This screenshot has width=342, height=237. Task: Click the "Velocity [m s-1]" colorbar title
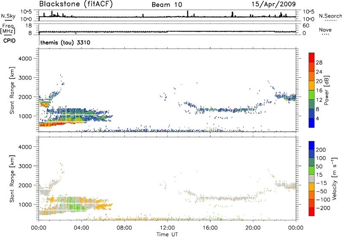pos(334,178)
